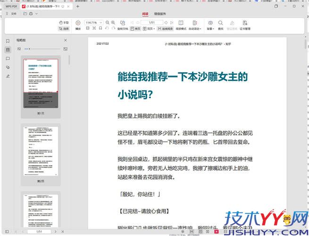Switch to Value-added Services (增值服务) tab
The height and width of the screenshot is (236, 309).
(160, 14)
